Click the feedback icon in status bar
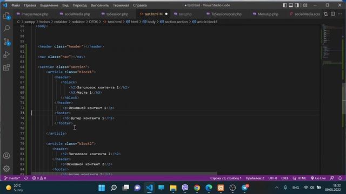This screenshot has height=194, width=346. click(x=332, y=178)
